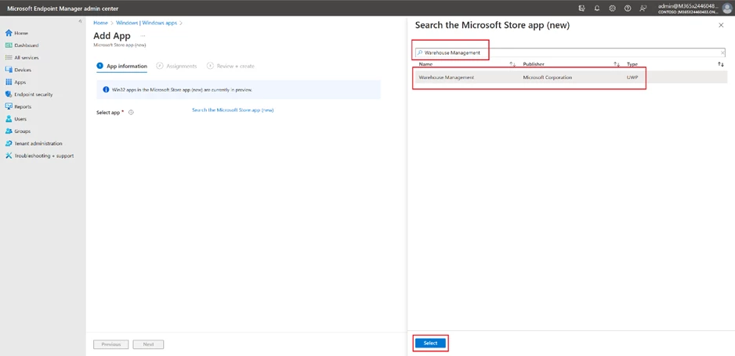Click the Home breadcrumb link
The height and width of the screenshot is (356, 735).
100,23
